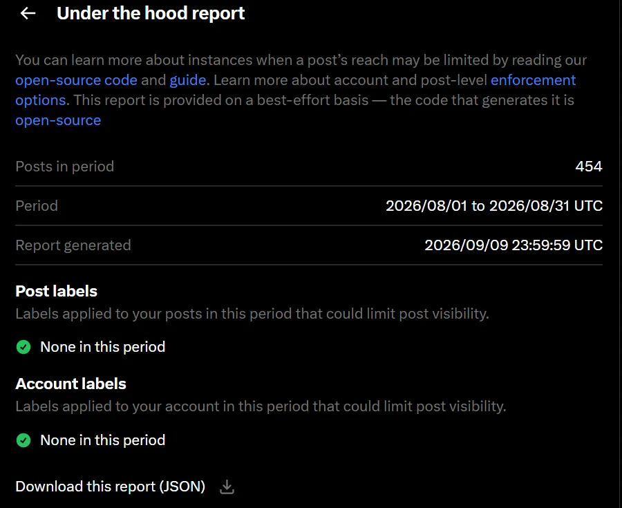622x508 pixels.
Task: Click the "Download this report (JSON)" label
Action: pos(111,487)
